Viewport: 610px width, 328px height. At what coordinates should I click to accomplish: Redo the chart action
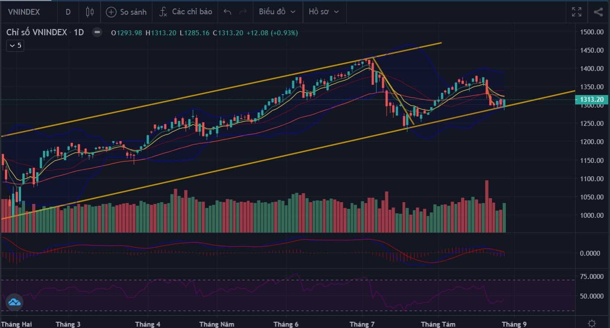[x=243, y=12]
